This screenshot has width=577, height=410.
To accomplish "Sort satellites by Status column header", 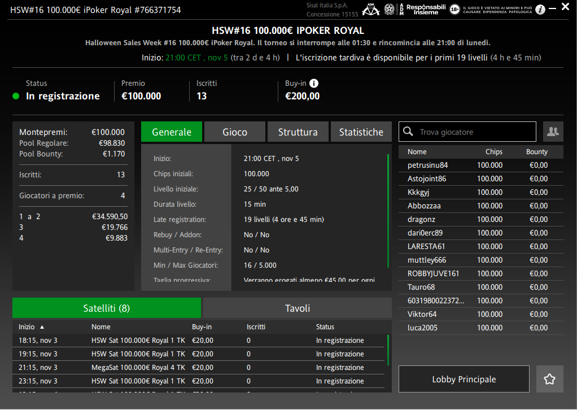I will (x=325, y=327).
